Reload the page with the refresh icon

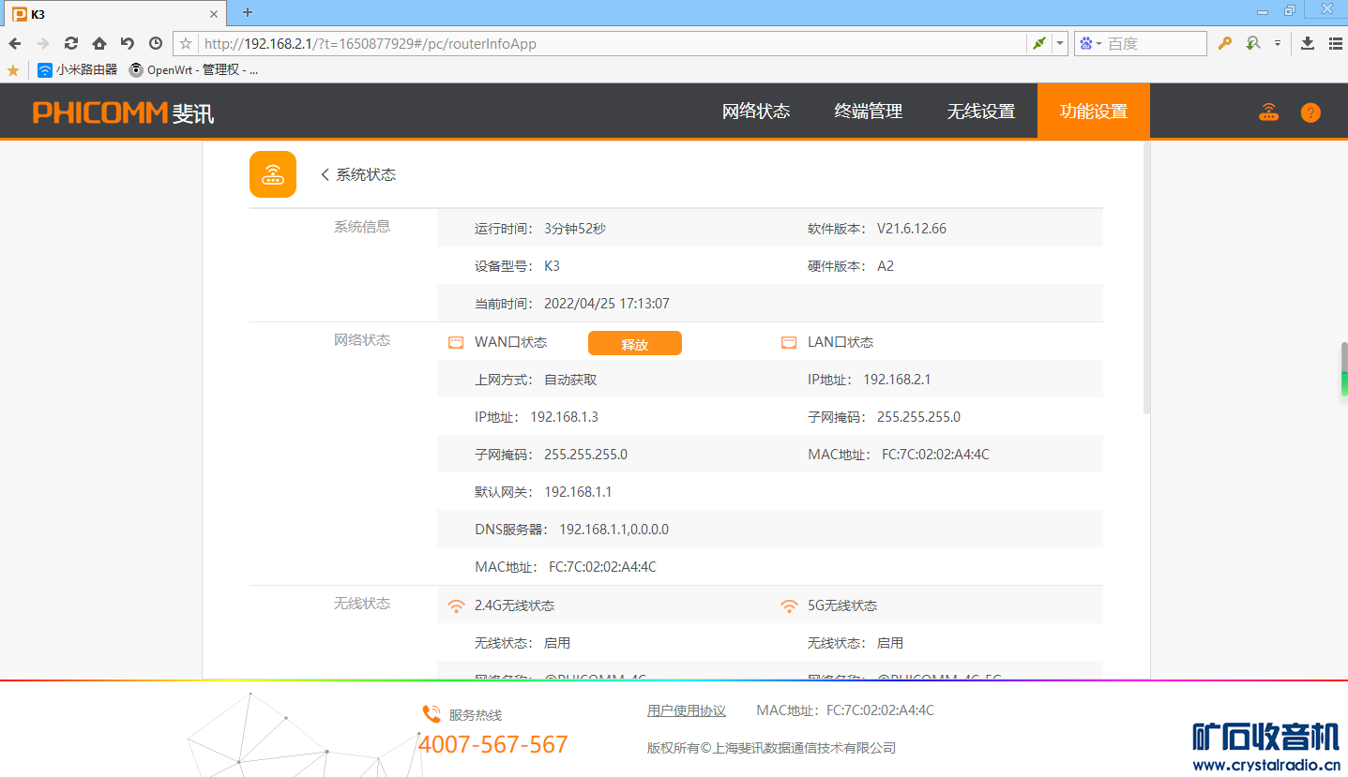pyautogui.click(x=71, y=43)
